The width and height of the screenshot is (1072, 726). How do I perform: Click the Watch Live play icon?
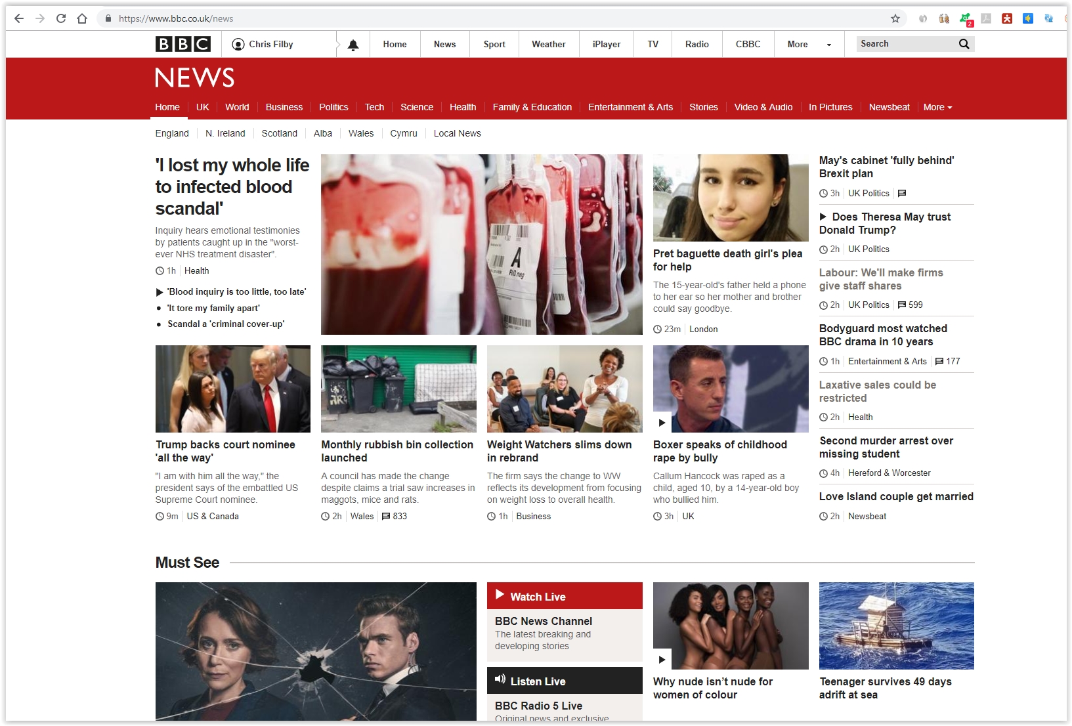tap(500, 595)
